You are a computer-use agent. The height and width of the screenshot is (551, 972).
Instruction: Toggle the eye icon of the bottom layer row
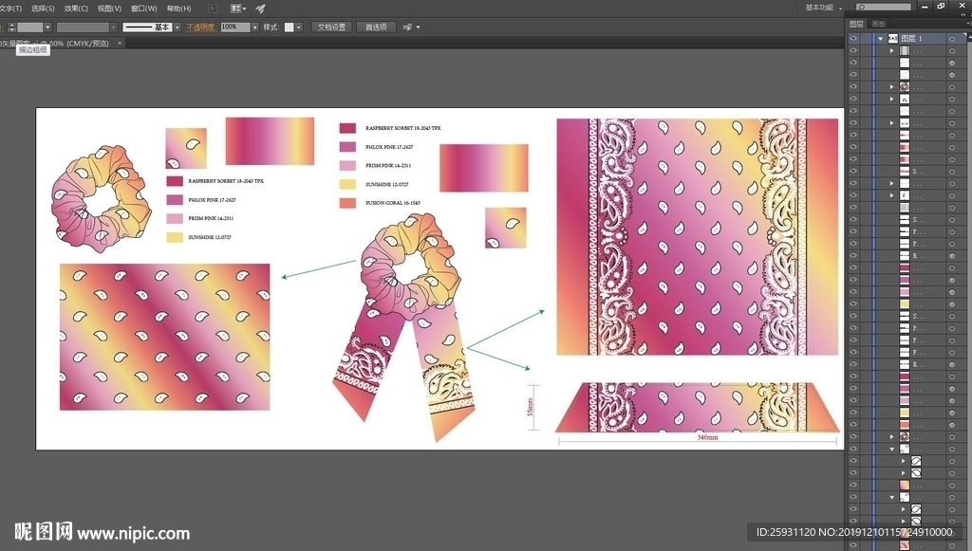[852, 545]
